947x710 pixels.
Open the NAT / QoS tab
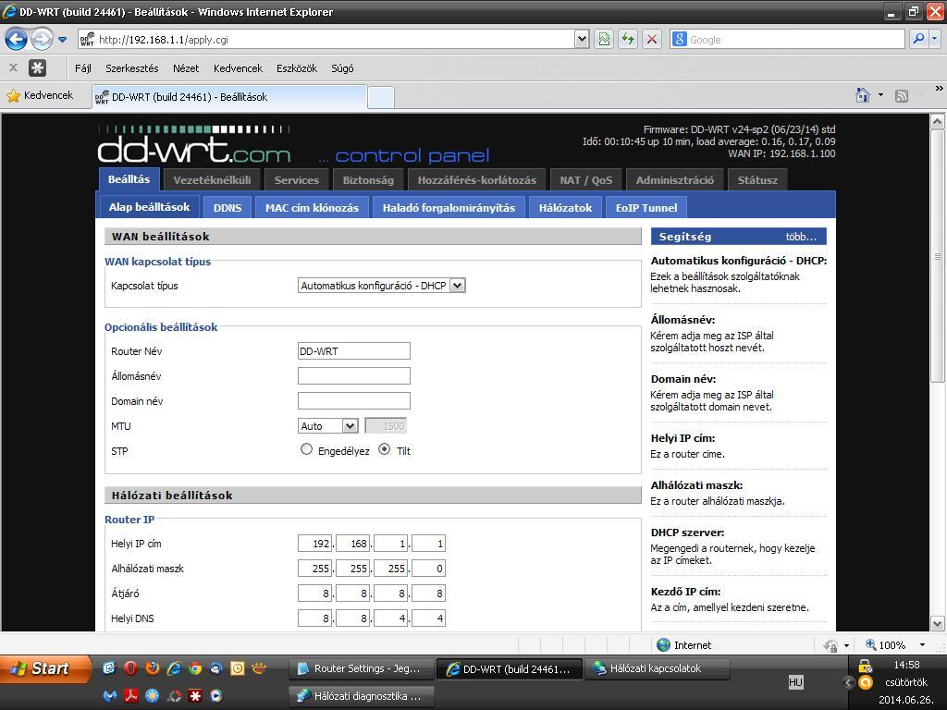[x=585, y=180]
